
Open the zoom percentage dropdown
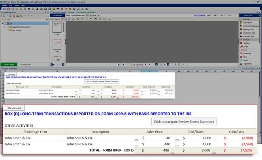[164, 65]
